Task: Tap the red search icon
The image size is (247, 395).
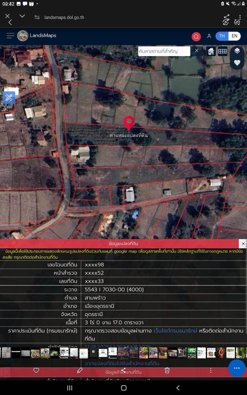Action: pyautogui.click(x=196, y=37)
